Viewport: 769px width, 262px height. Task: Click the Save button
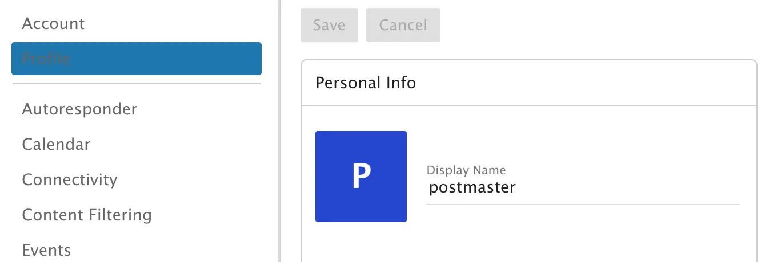pyautogui.click(x=329, y=25)
